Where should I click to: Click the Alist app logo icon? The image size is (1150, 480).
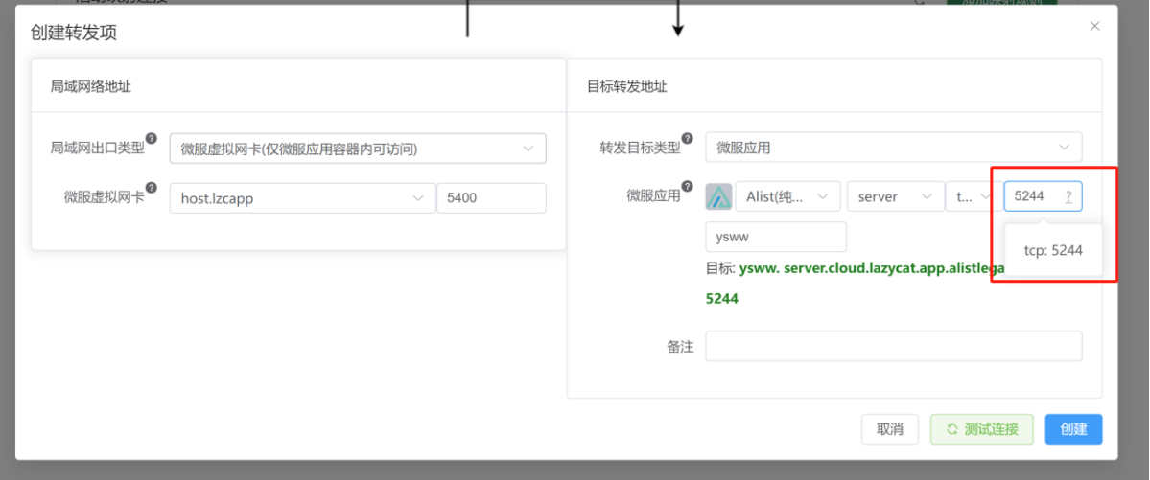pyautogui.click(x=718, y=196)
